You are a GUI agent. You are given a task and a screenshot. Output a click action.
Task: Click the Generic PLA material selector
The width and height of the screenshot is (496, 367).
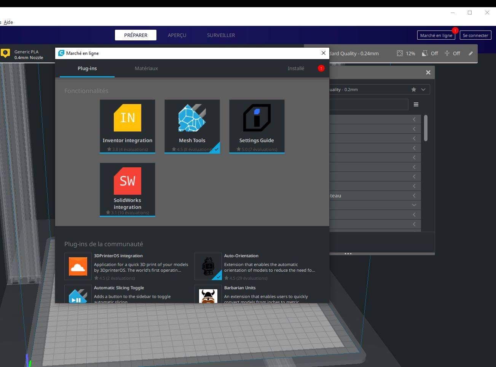29,54
